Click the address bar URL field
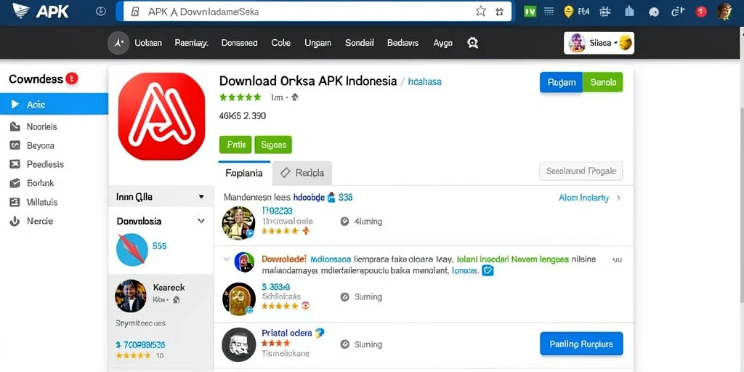744x372 pixels. (317, 12)
